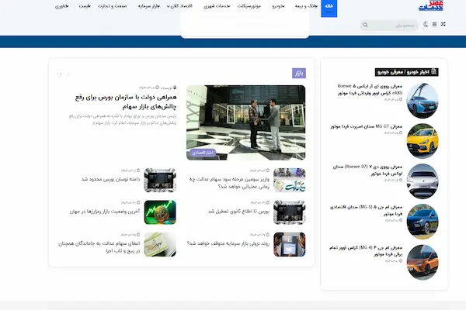This screenshot has height=310, width=466.
Task: Open the موتورسیکلت menu item
Action: (x=249, y=6)
